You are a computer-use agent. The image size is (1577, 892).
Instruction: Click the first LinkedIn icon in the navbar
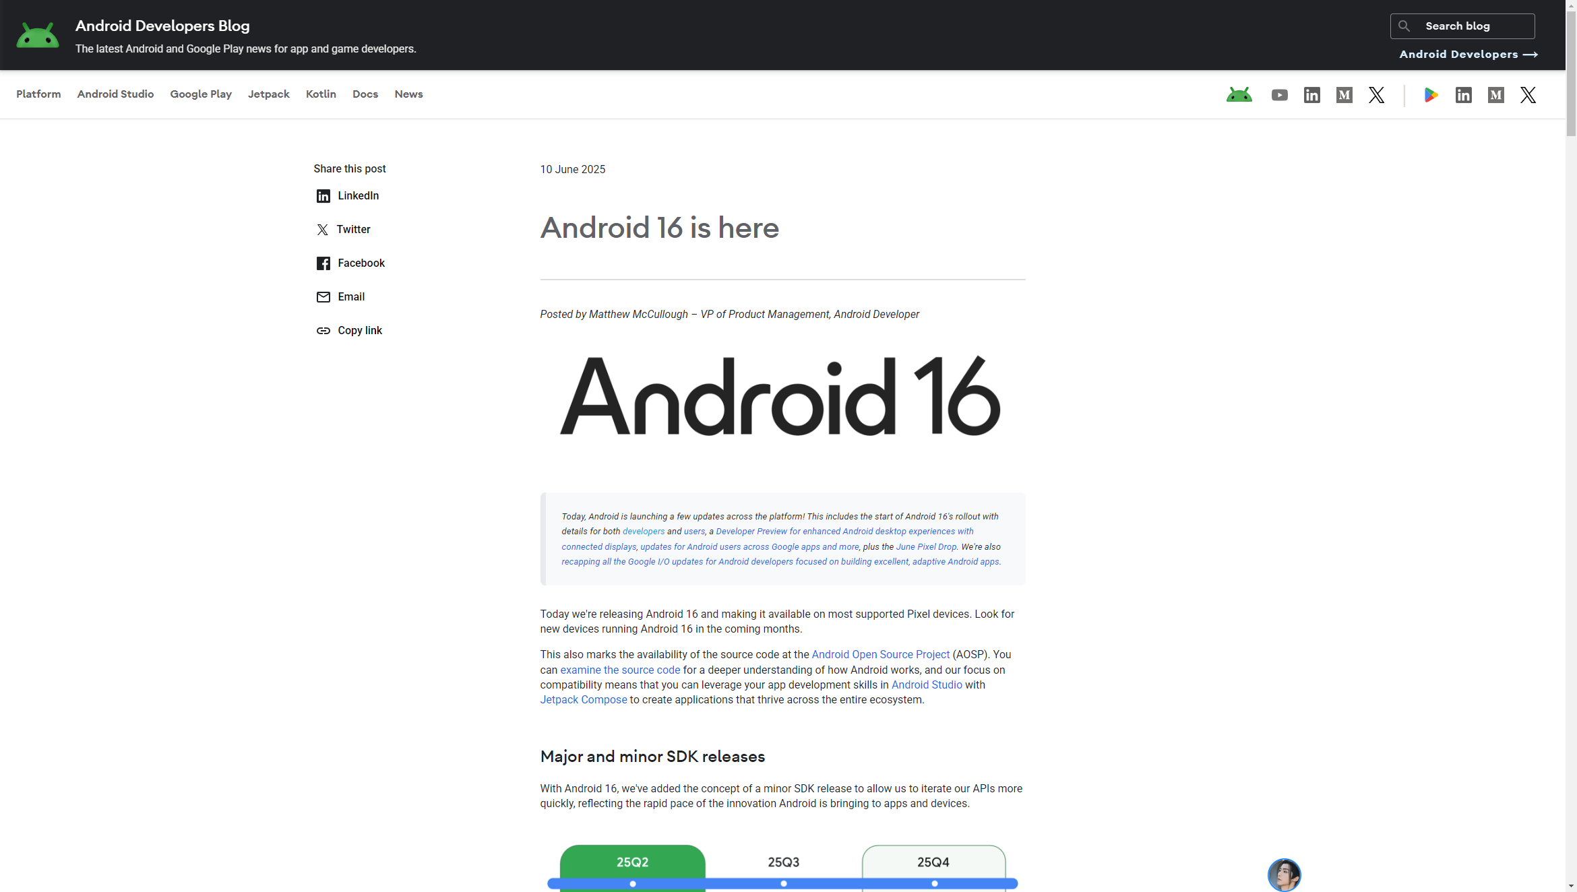1311,95
